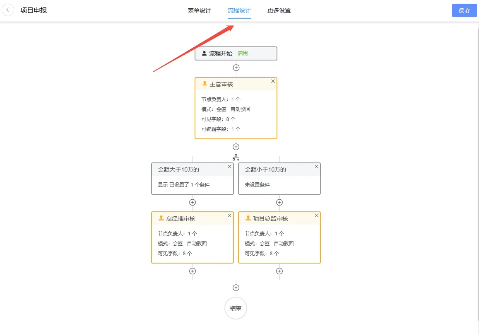Click the 结束 node at the bottom

tap(236, 308)
